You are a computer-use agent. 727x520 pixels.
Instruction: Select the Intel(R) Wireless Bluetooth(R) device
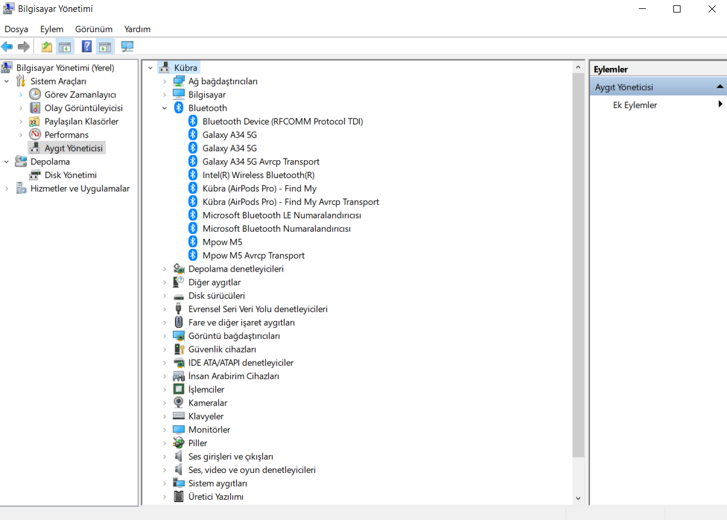(x=258, y=175)
